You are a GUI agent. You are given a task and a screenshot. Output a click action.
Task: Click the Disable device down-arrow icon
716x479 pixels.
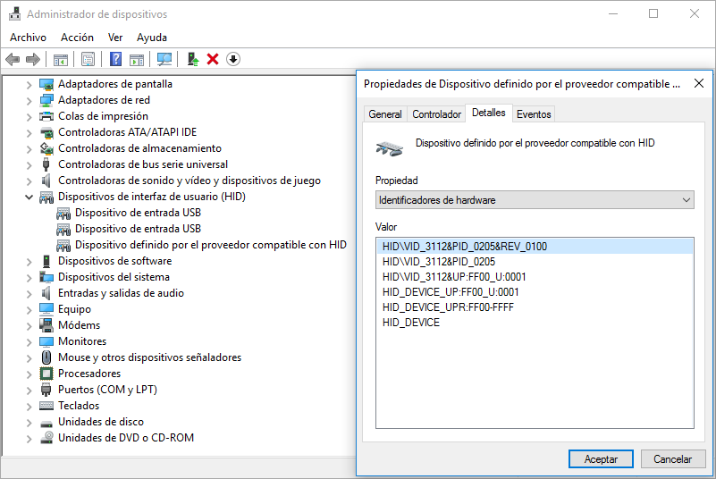click(x=233, y=59)
